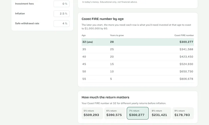Click the Coast FIRE number by age heading

(103, 19)
